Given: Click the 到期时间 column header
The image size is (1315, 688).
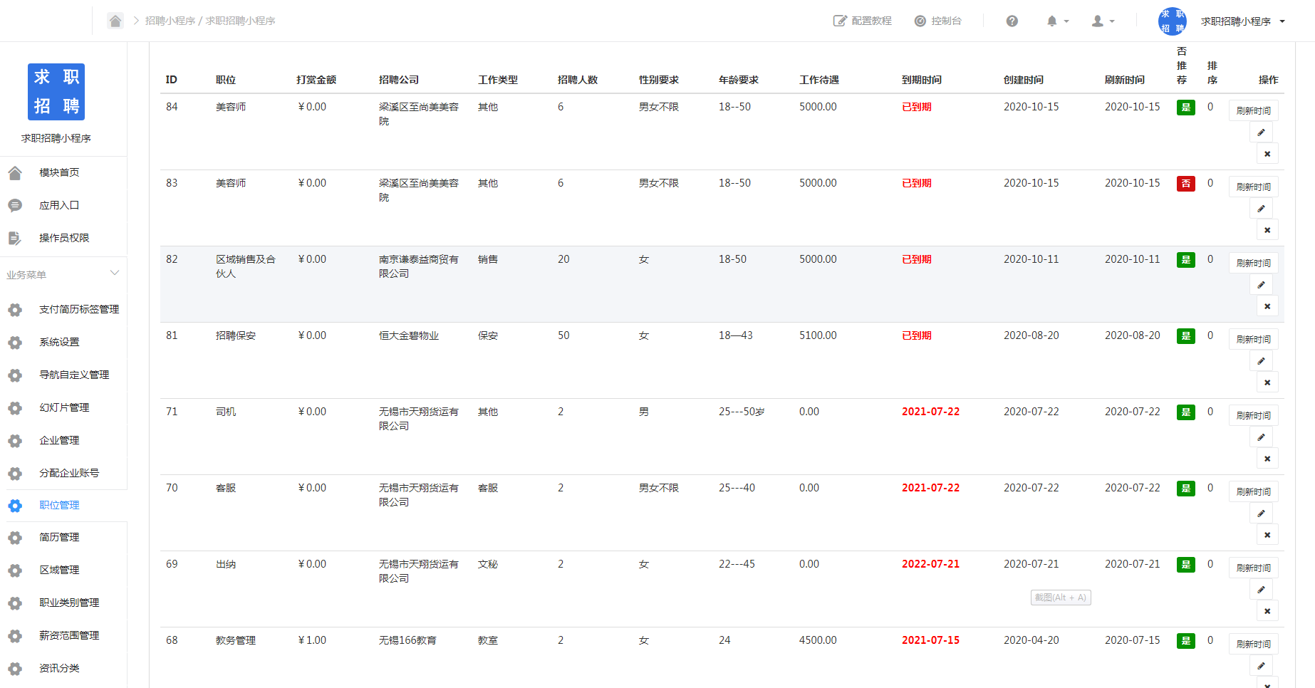Looking at the screenshot, I should (x=921, y=80).
